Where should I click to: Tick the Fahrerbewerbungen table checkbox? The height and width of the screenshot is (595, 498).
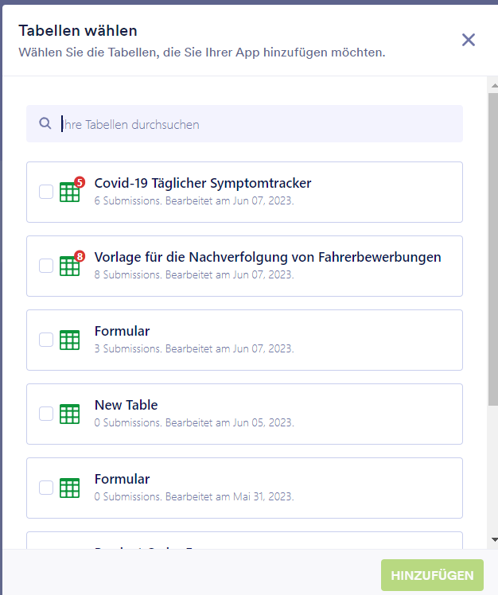pyautogui.click(x=46, y=266)
